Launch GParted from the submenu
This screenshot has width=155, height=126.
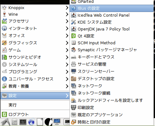coord(112,2)
